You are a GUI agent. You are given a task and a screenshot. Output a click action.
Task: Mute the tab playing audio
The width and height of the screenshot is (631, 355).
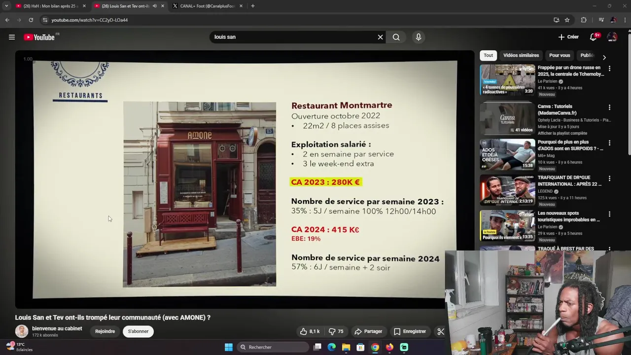pos(155,6)
